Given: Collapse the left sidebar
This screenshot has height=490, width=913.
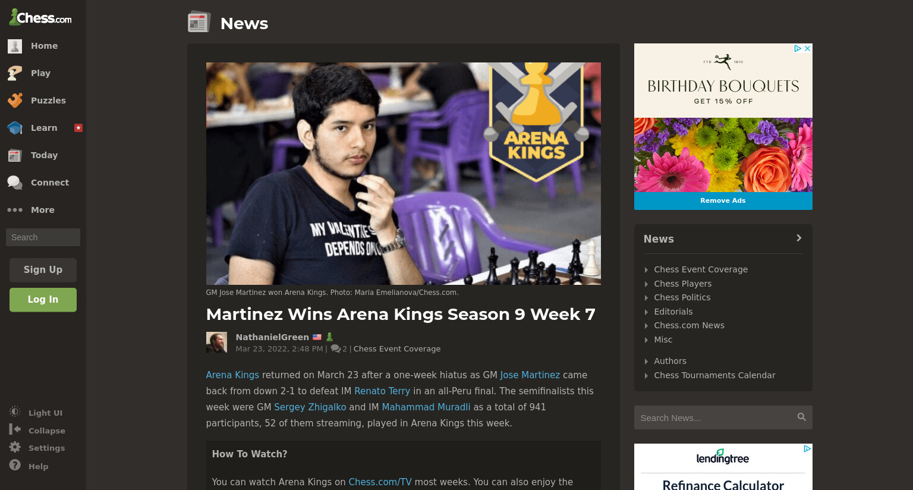Looking at the screenshot, I should point(37,430).
